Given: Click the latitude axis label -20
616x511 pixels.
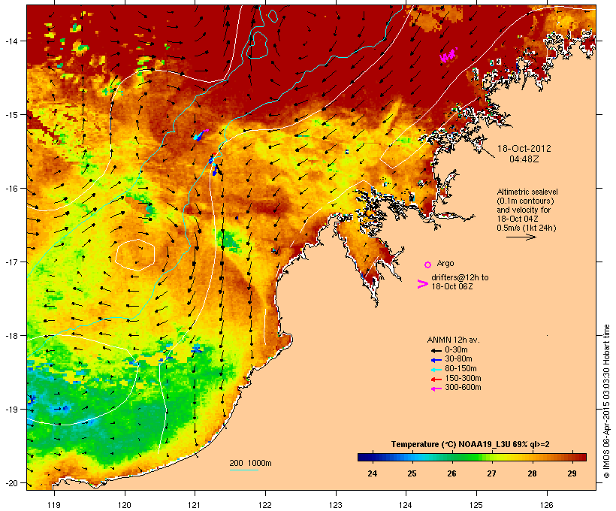Looking at the screenshot, I should pyautogui.click(x=11, y=483).
